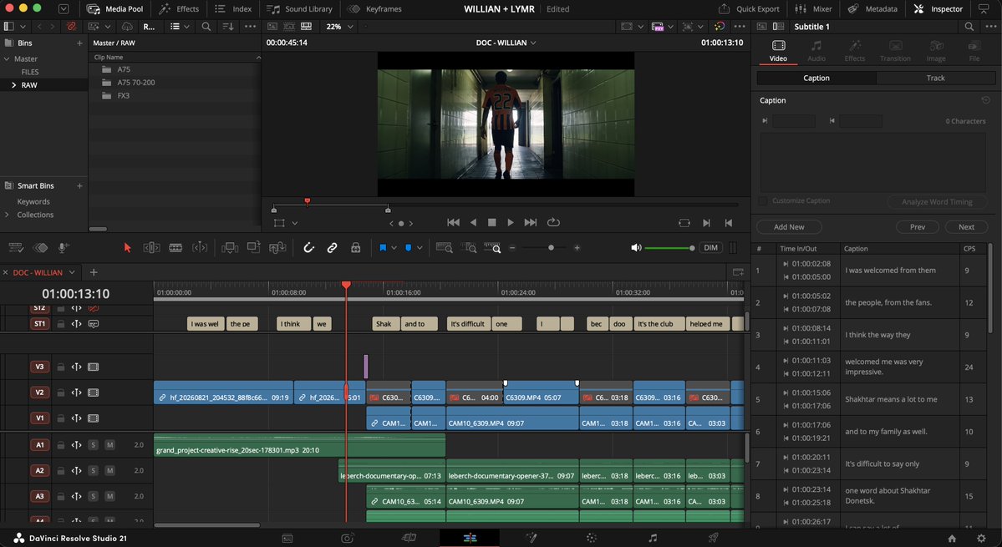Switch to the Color page icon
The width and height of the screenshot is (1002, 547).
point(592,538)
